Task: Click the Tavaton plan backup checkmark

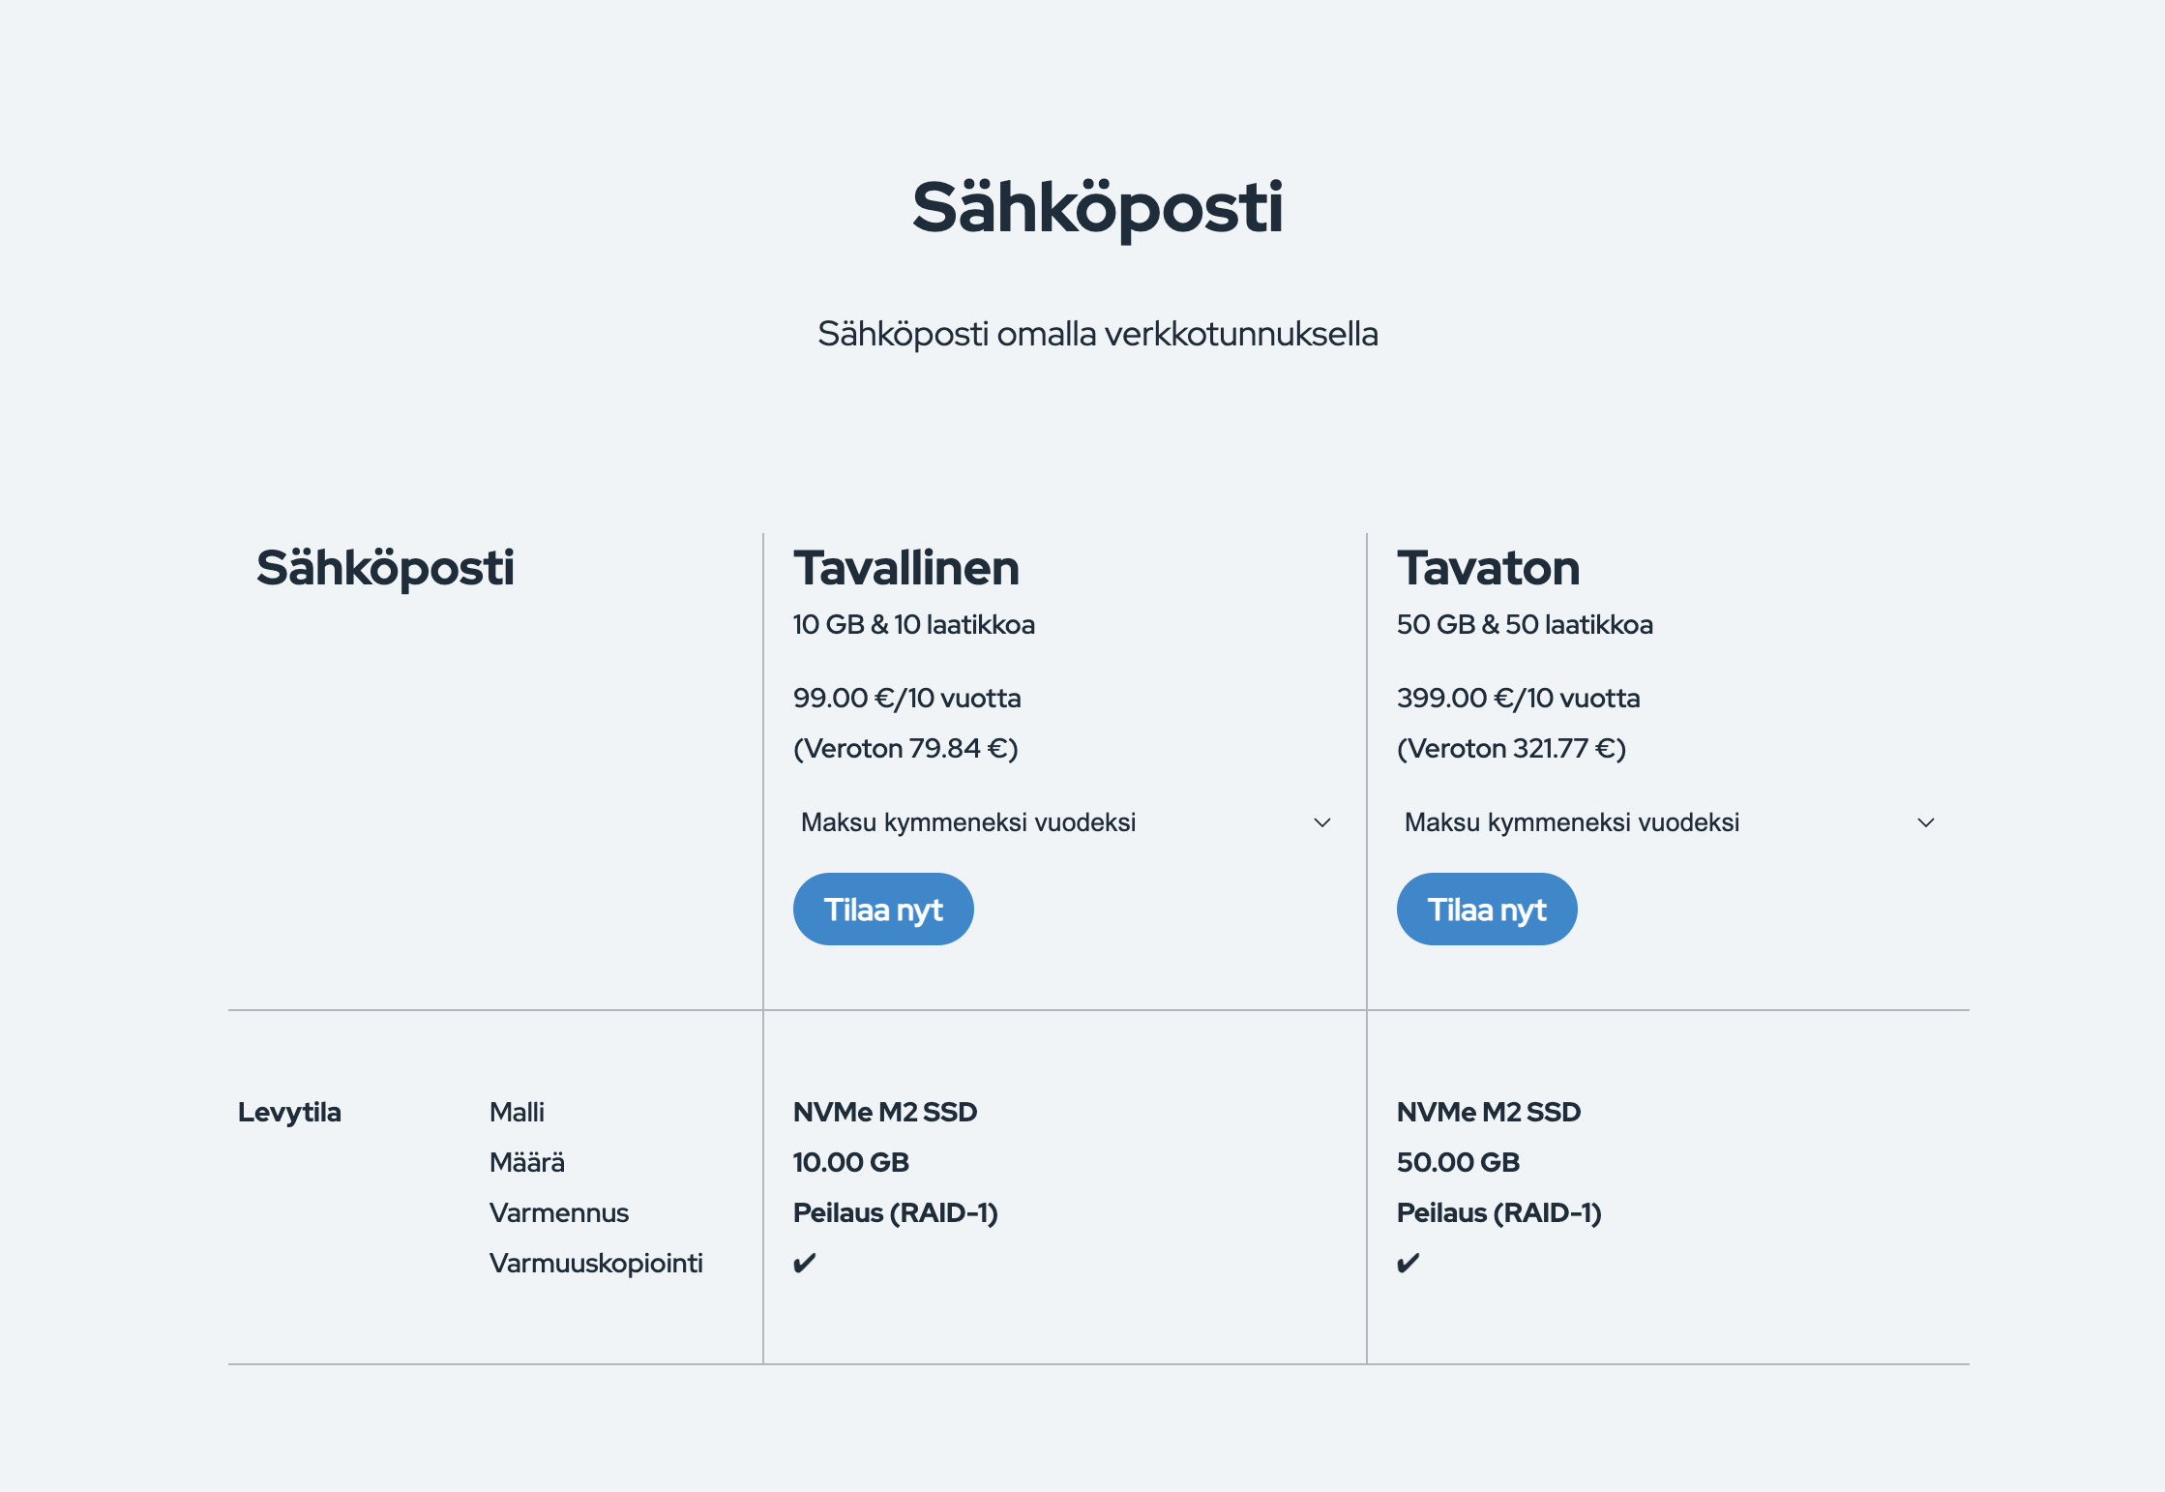Action: (1409, 1263)
